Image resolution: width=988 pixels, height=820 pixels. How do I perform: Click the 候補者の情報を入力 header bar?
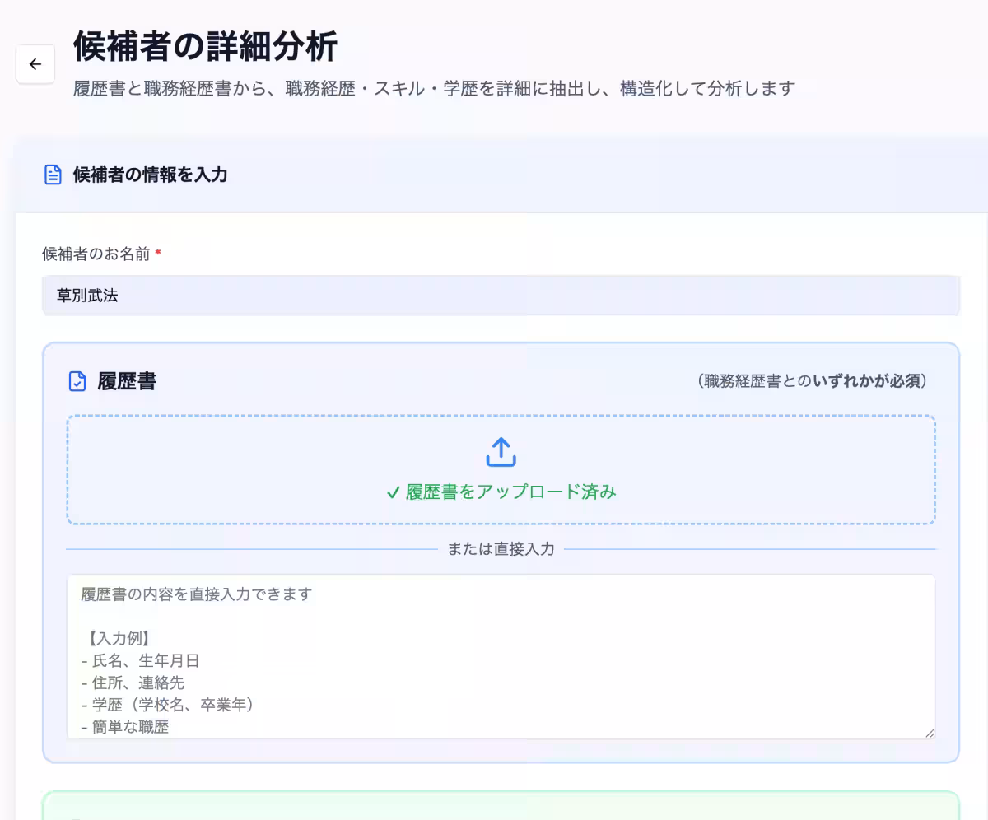[494, 175]
